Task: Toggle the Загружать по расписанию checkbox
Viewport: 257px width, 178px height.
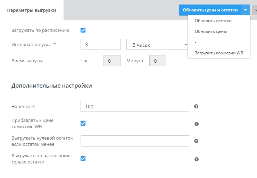Action: [x=83, y=30]
